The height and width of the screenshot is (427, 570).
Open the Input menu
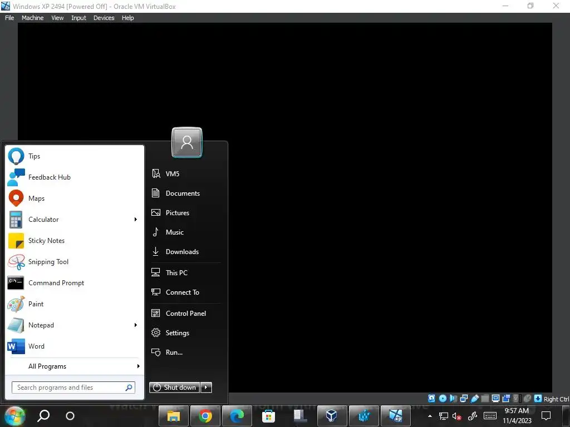(x=78, y=18)
